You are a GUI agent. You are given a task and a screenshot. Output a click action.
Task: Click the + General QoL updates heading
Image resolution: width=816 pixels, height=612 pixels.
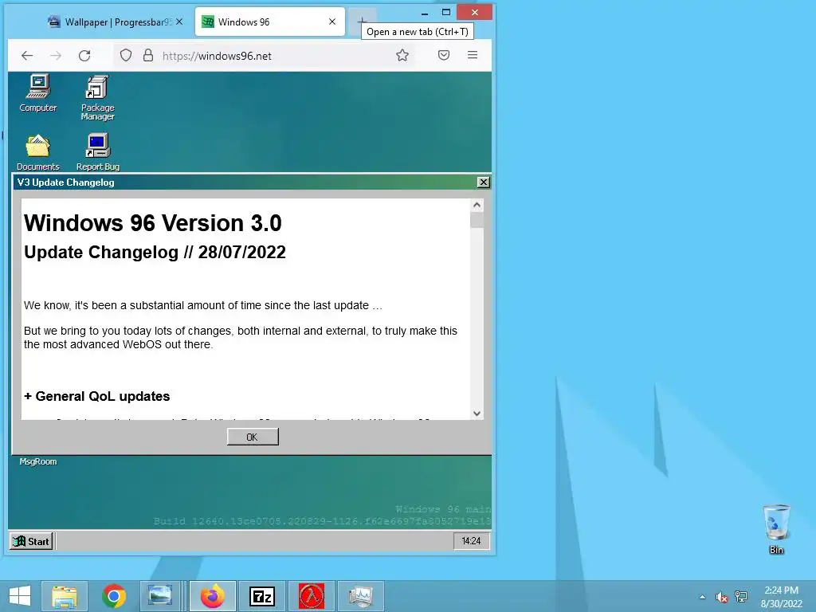pos(96,397)
